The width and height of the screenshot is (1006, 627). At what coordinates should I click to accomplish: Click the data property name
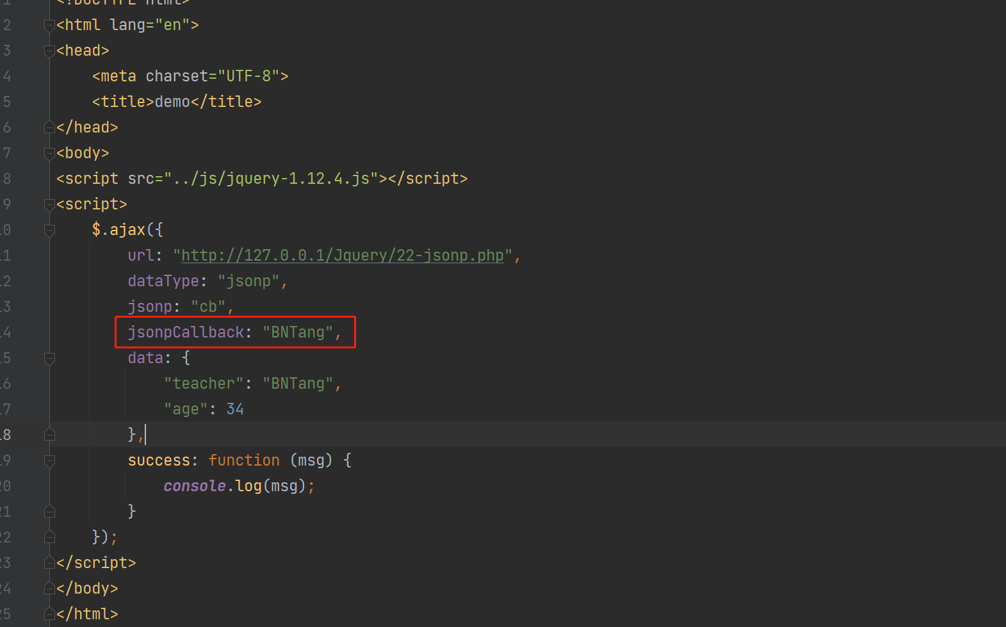tap(145, 358)
